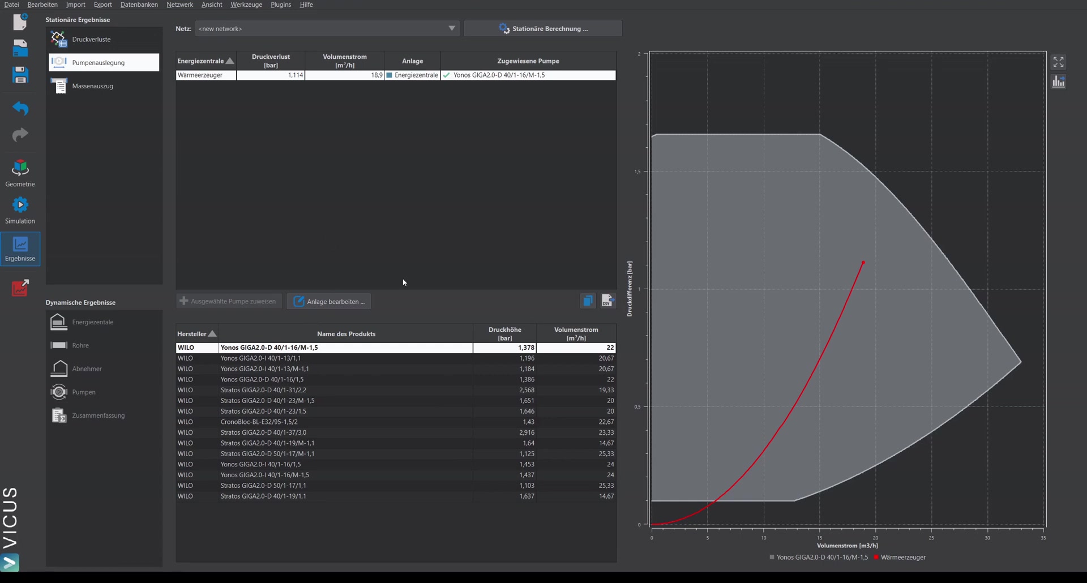Select pump Stratos GIGA2.0-D 50/1-17/M-1,1
Image resolution: width=1087 pixels, height=583 pixels.
[x=396, y=454]
